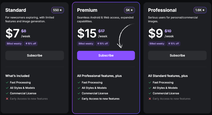Image resolution: width=212 pixels, height=115 pixels.
Task: Click green check beside Standard Fast Processing
Action: (x=7, y=82)
